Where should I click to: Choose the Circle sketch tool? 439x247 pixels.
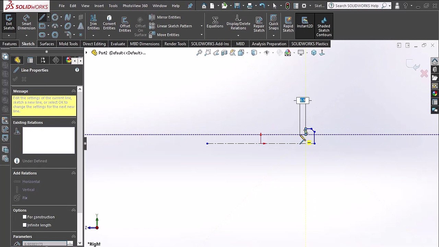(x=55, y=17)
